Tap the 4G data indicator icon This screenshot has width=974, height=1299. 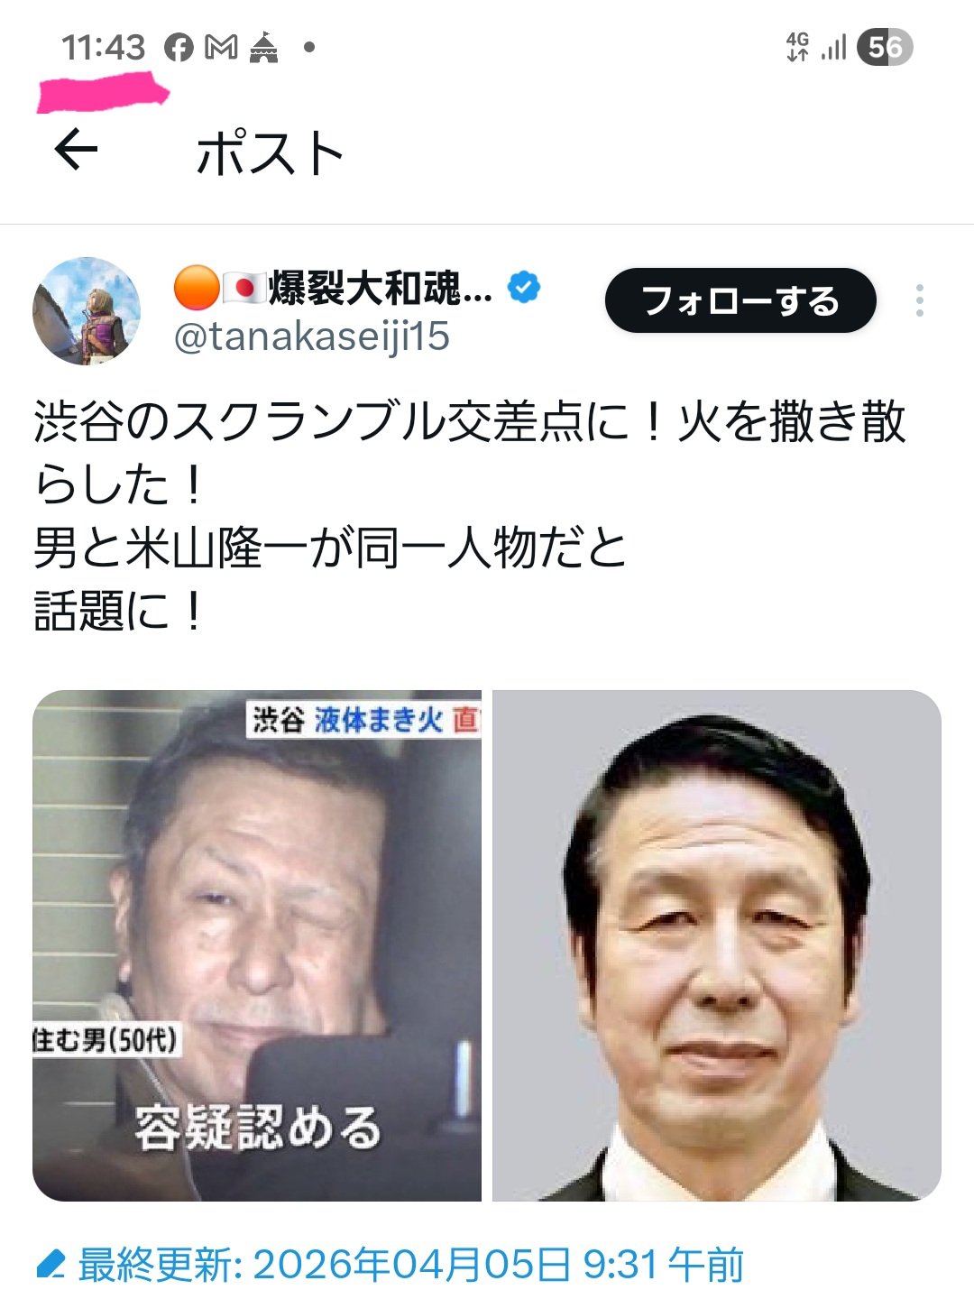click(x=797, y=47)
